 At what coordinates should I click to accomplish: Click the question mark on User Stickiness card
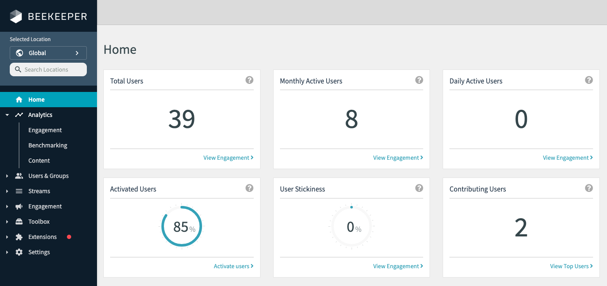[419, 188]
